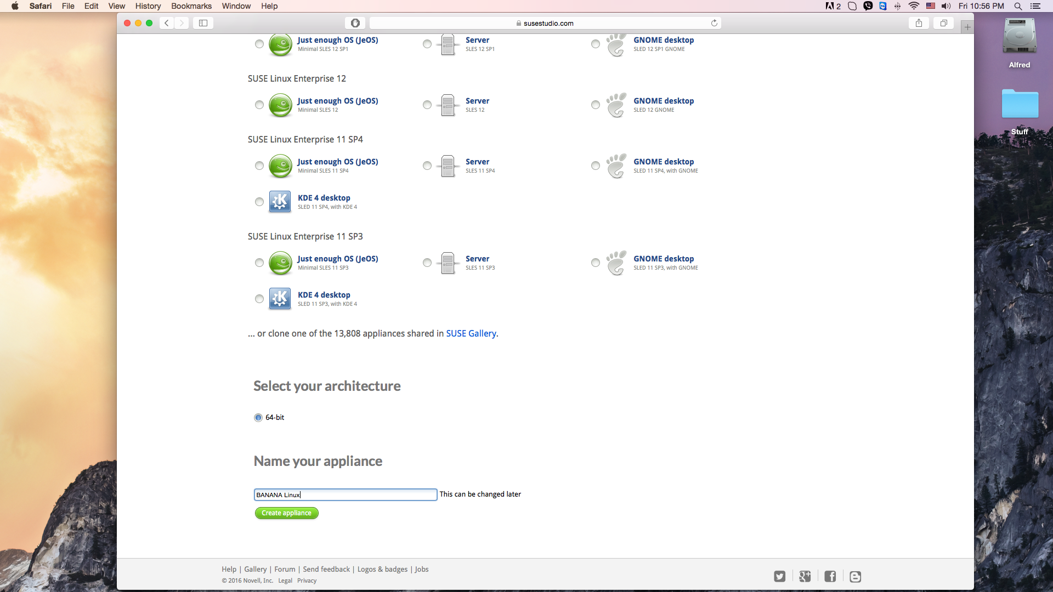Click the Server icon for SLES 12
The image size is (1053, 592).
(x=448, y=105)
